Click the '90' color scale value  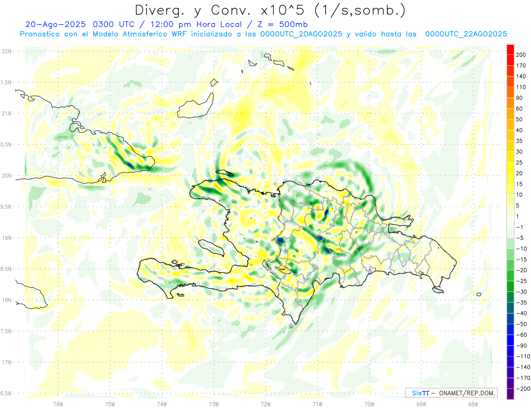tap(520, 98)
